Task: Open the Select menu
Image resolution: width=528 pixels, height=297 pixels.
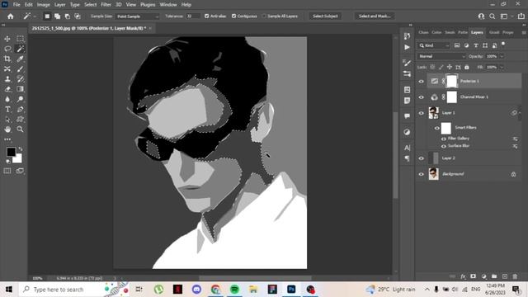Action: [90, 5]
